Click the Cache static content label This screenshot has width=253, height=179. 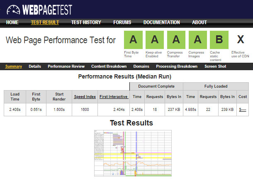point(216,56)
